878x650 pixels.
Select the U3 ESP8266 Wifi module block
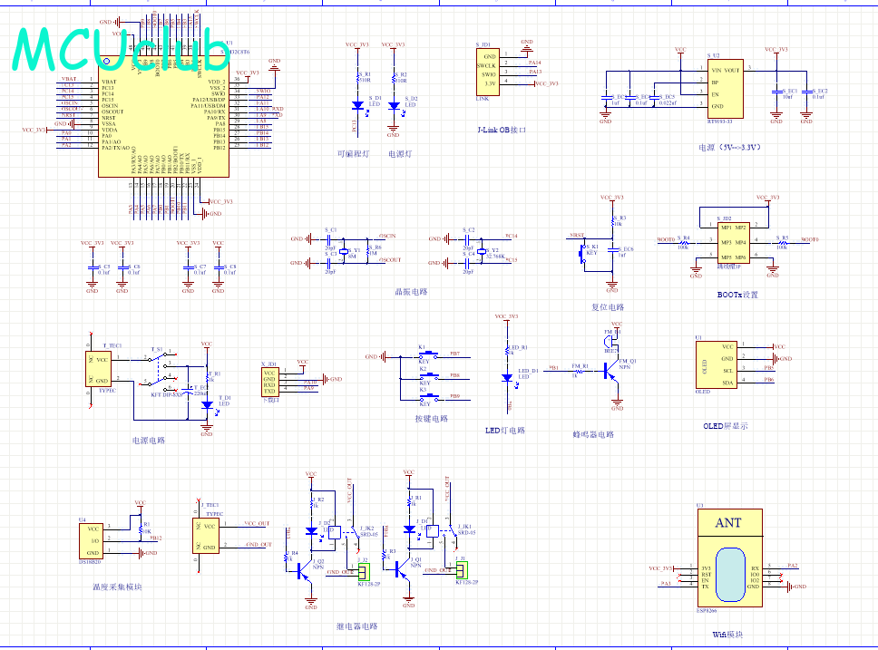[729, 558]
